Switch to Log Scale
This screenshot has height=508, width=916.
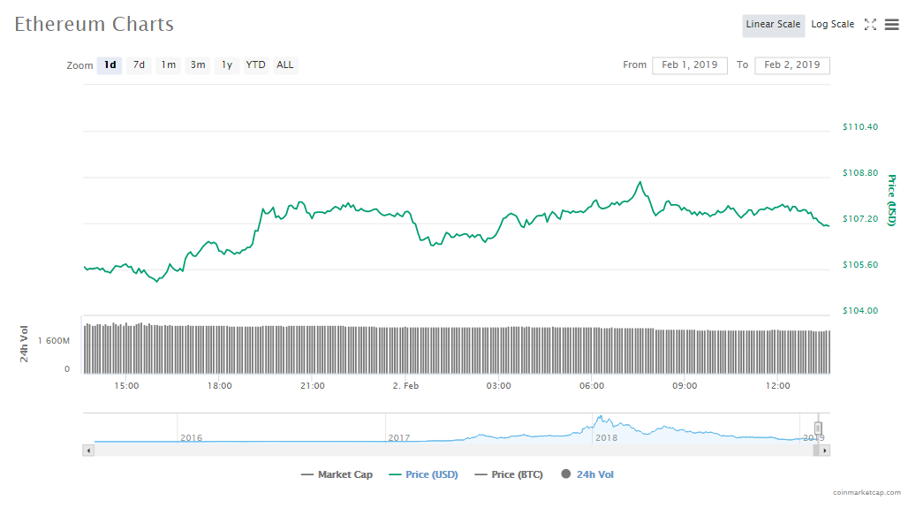[x=832, y=25]
